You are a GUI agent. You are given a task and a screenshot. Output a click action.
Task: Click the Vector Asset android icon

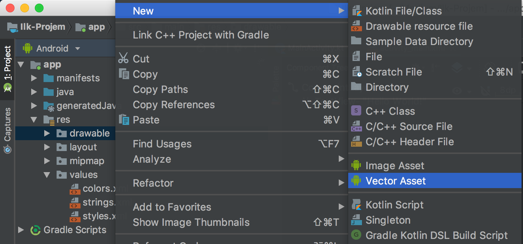coord(357,181)
